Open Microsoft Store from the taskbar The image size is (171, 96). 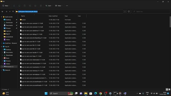[91, 93]
